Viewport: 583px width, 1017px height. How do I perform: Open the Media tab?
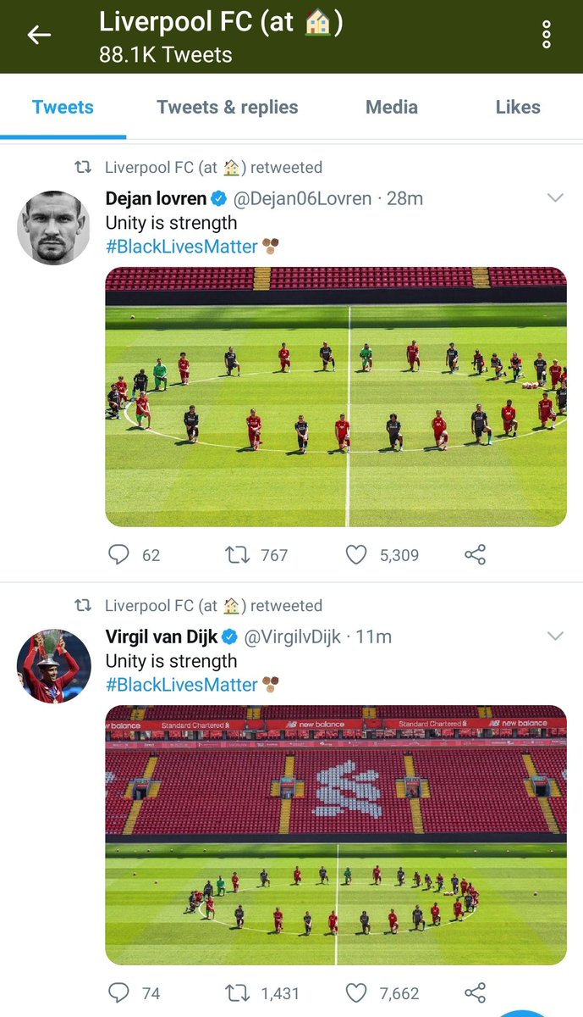coord(392,107)
